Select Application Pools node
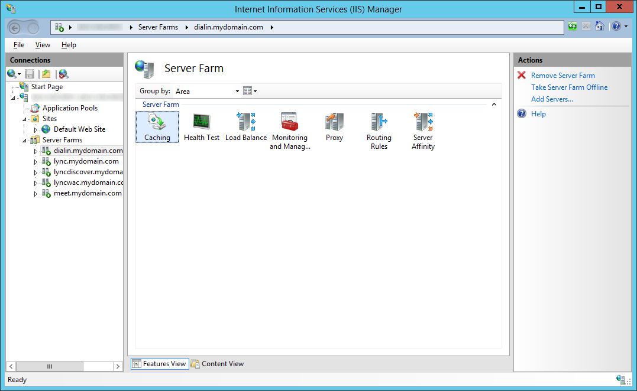The height and width of the screenshot is (391, 637). [x=70, y=108]
